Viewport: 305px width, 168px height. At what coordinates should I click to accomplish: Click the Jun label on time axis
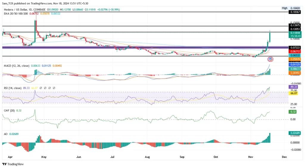coord(79,157)
